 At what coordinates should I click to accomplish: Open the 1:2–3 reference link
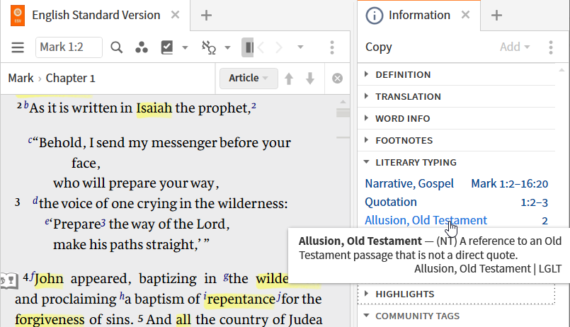point(535,202)
